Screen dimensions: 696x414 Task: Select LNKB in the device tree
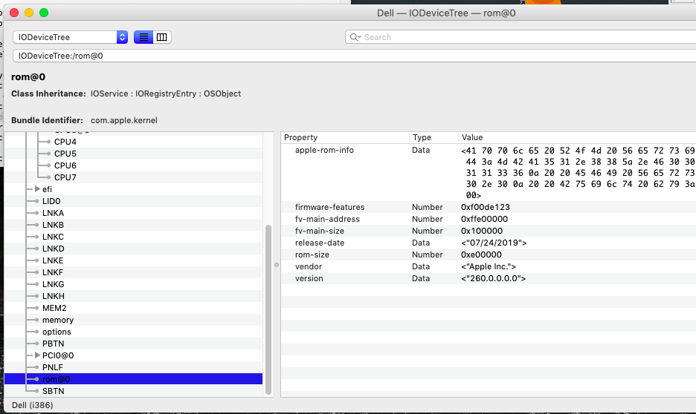53,225
